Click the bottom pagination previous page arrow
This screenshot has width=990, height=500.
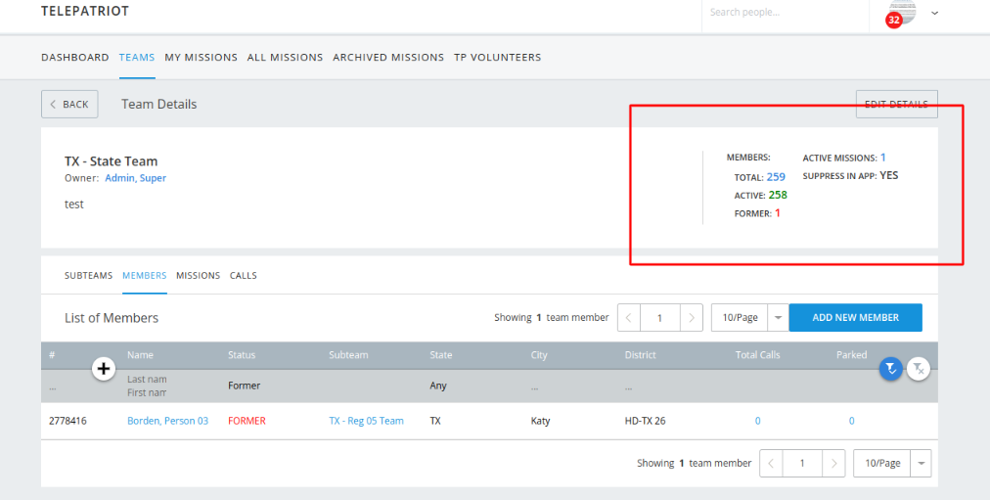click(771, 463)
